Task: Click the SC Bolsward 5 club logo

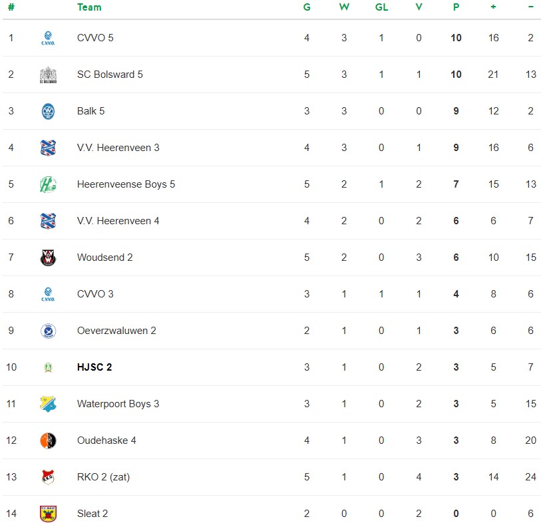Action: click(x=48, y=75)
